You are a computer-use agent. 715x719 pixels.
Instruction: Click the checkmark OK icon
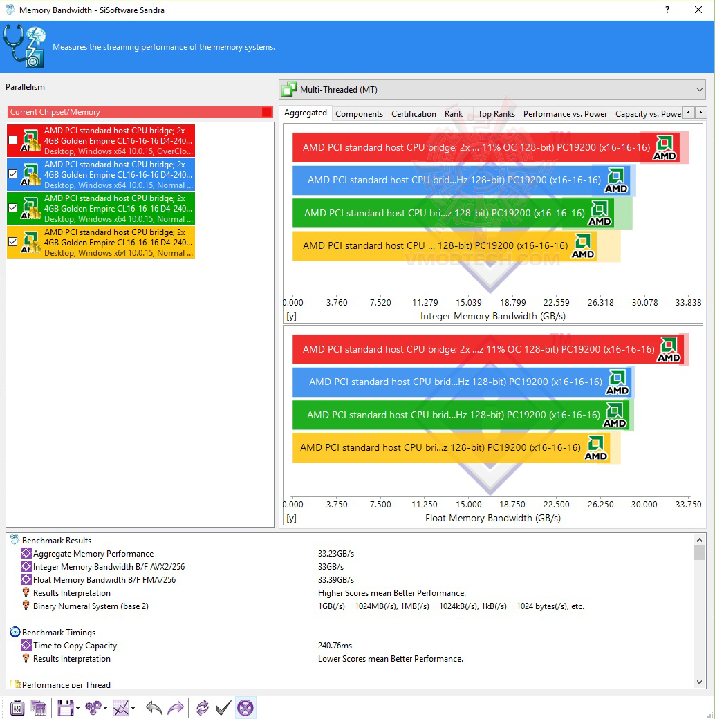223,708
